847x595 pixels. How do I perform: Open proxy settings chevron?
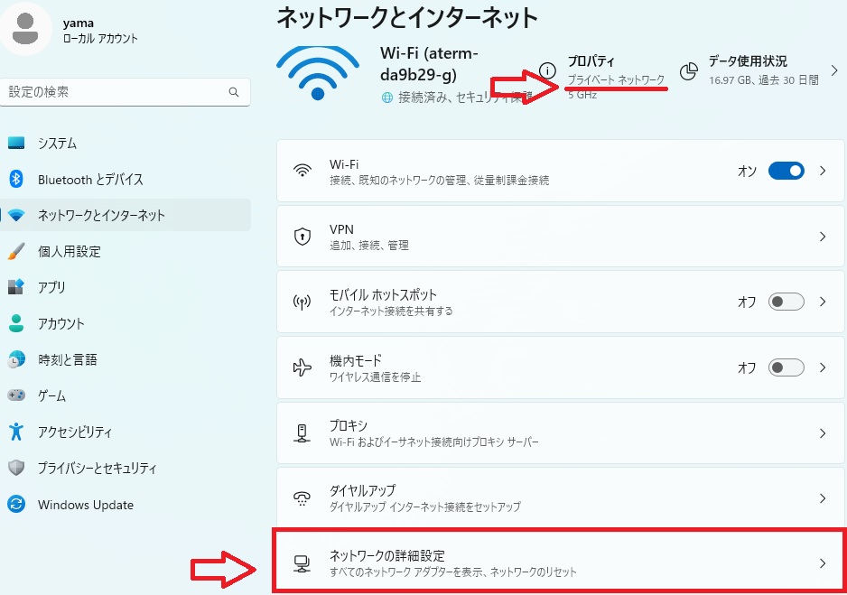tap(823, 433)
